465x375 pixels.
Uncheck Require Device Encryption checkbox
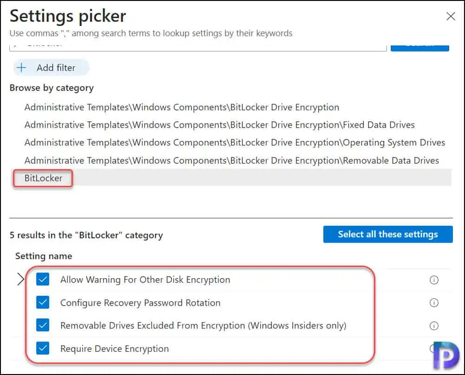(x=43, y=348)
